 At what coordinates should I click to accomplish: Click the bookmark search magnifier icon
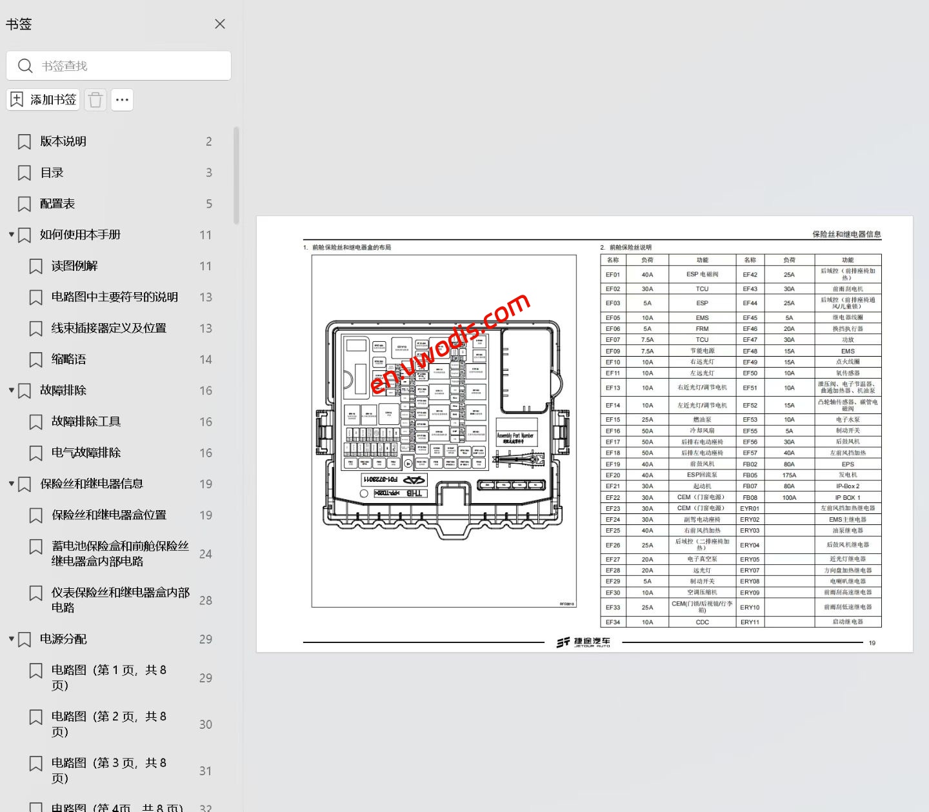pos(25,65)
